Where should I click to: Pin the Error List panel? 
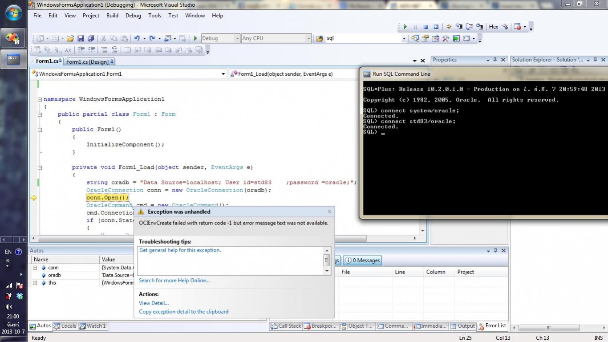(x=495, y=251)
